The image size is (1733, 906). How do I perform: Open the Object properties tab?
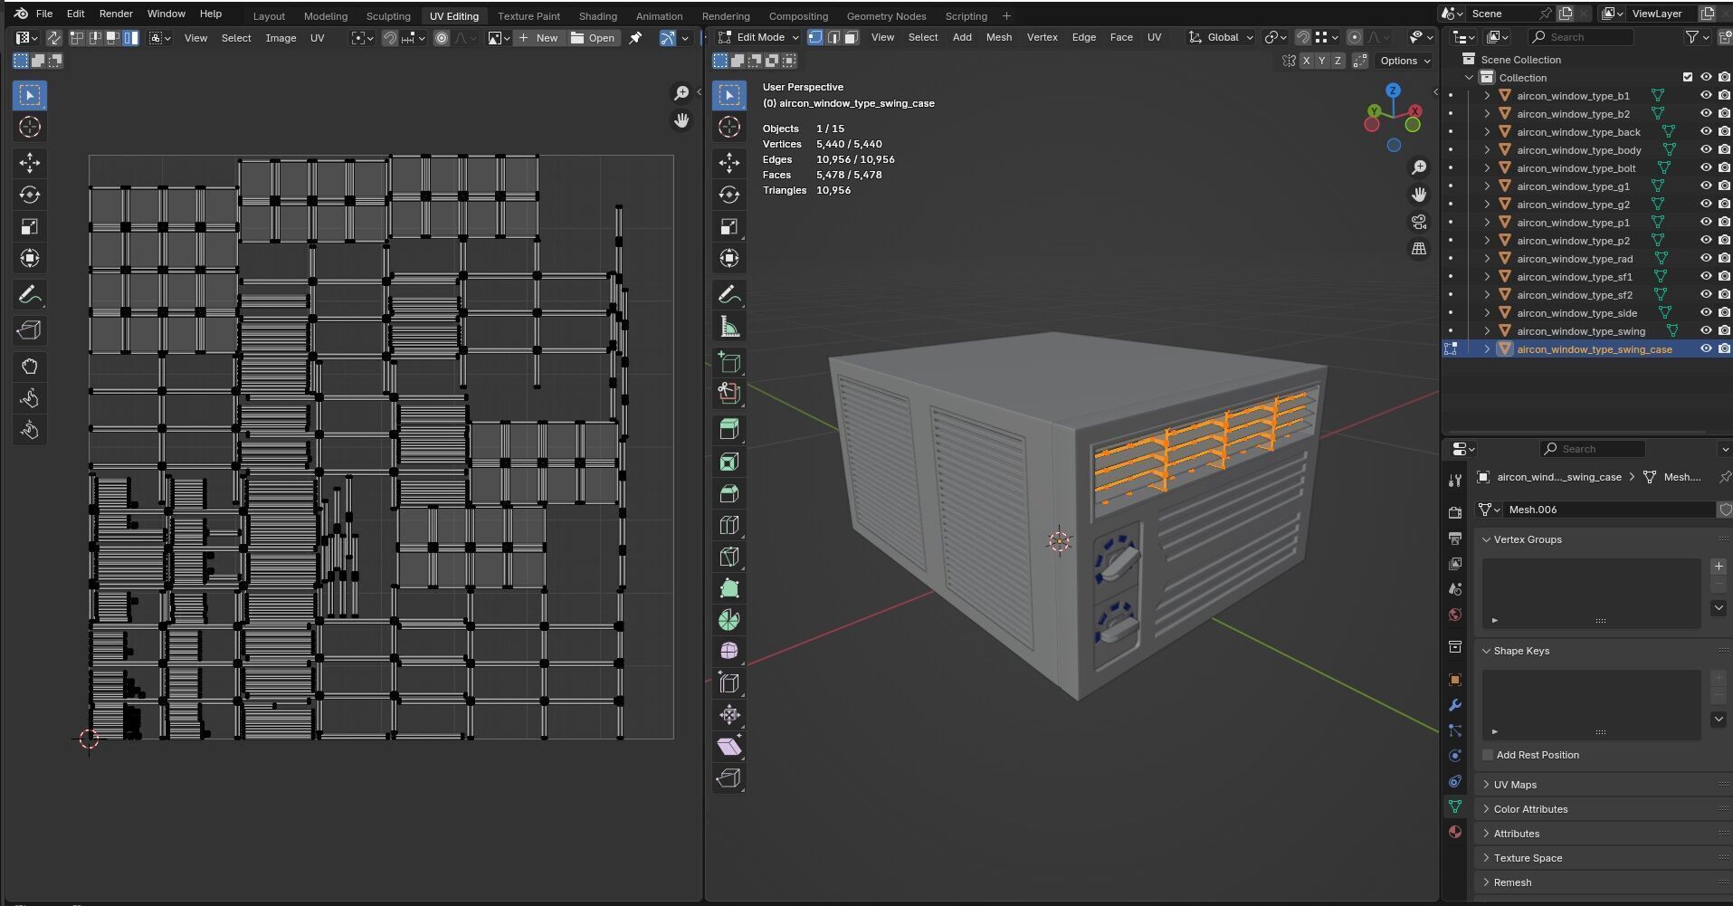point(1455,680)
